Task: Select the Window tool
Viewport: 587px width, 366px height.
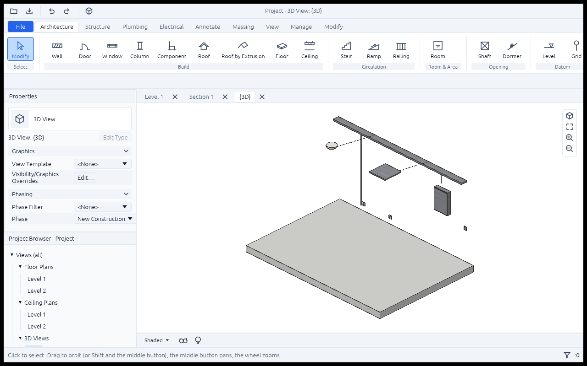Action: [112, 49]
